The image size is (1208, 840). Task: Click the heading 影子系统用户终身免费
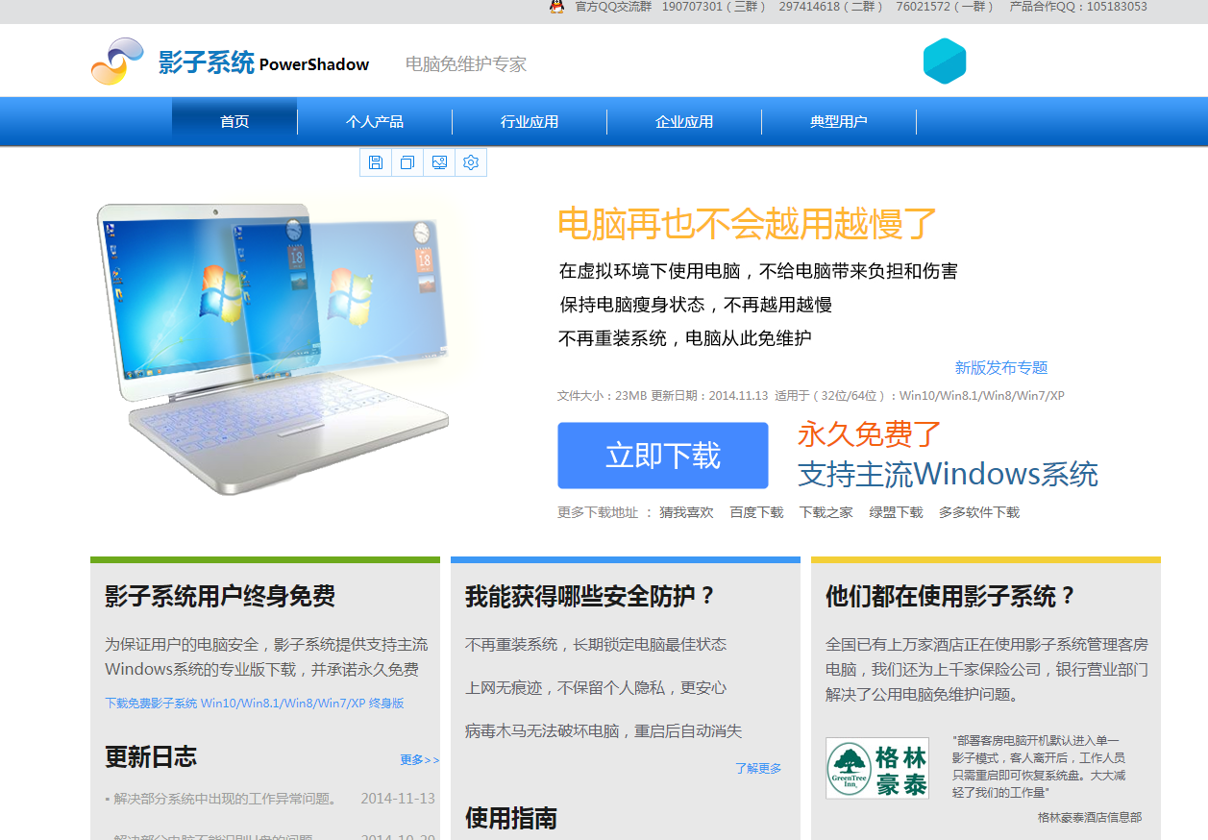point(220,597)
